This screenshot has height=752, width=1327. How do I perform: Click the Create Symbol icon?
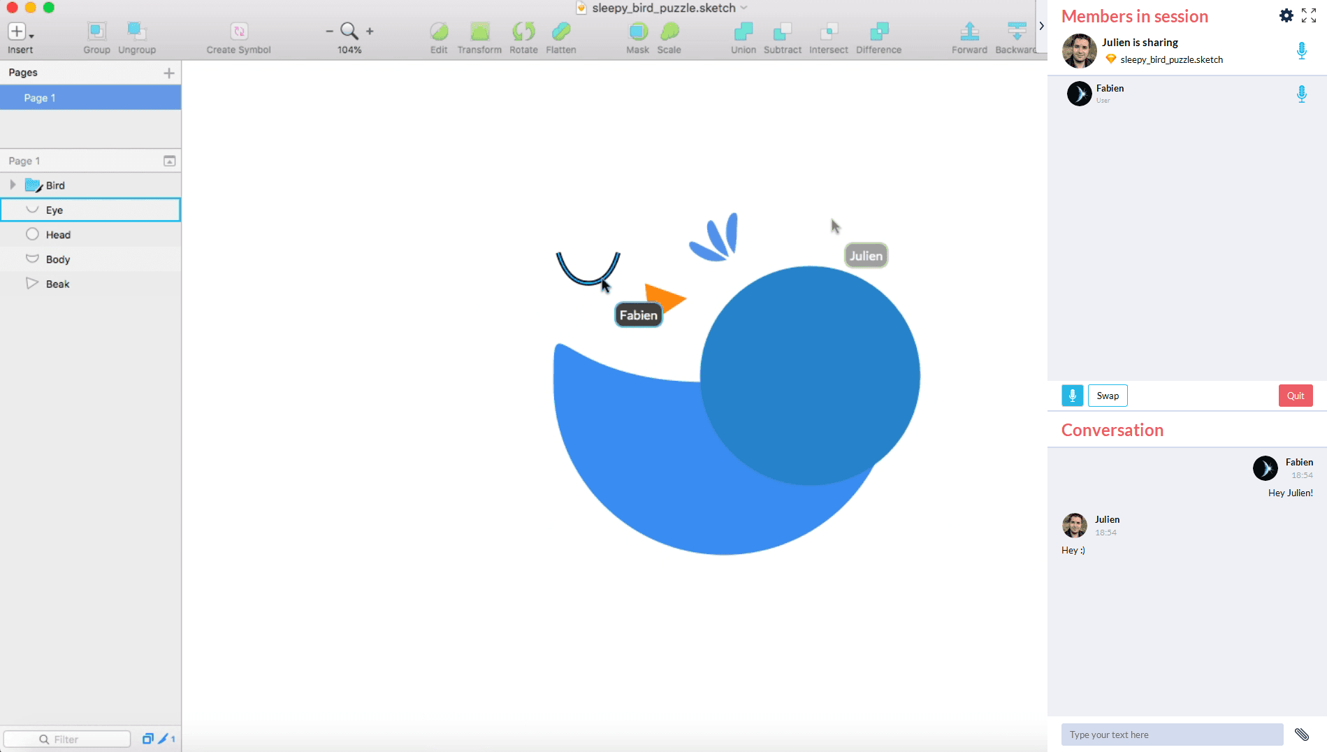(239, 32)
